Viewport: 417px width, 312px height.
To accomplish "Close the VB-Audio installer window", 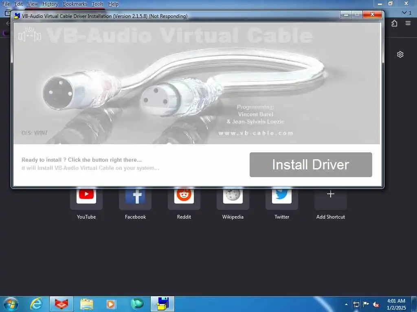I will point(372,15).
